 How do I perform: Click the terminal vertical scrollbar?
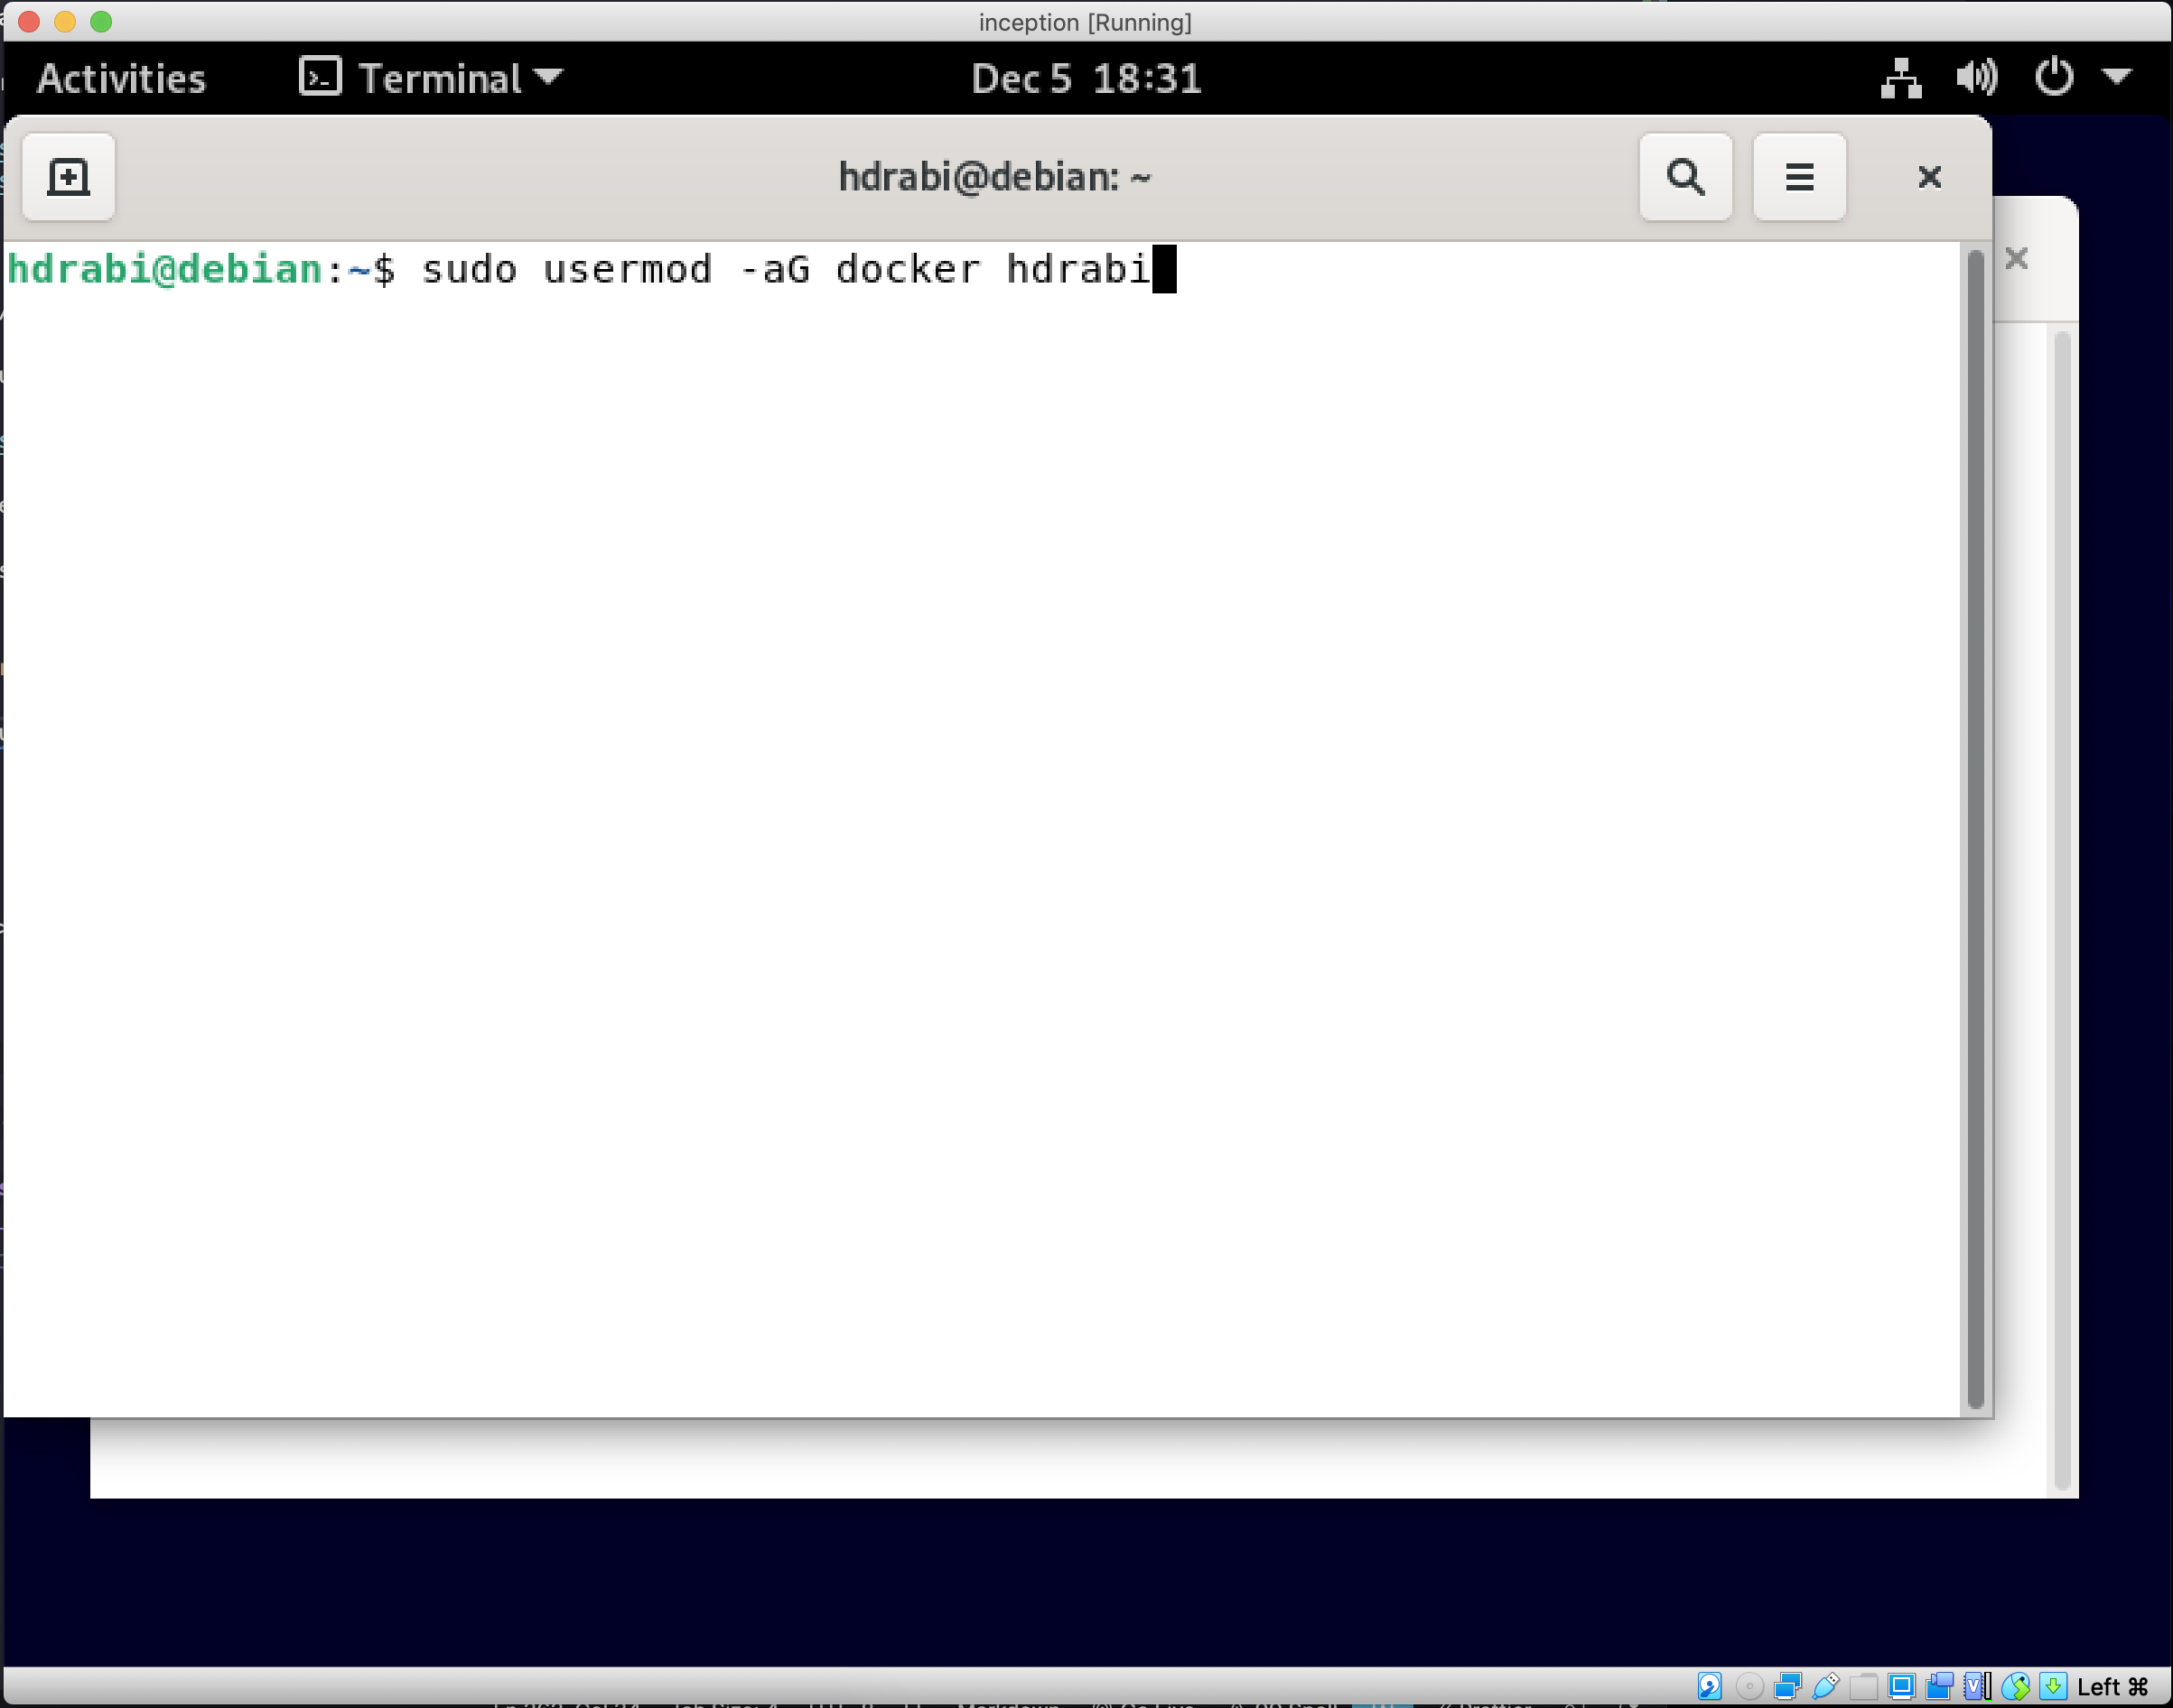[1975, 828]
